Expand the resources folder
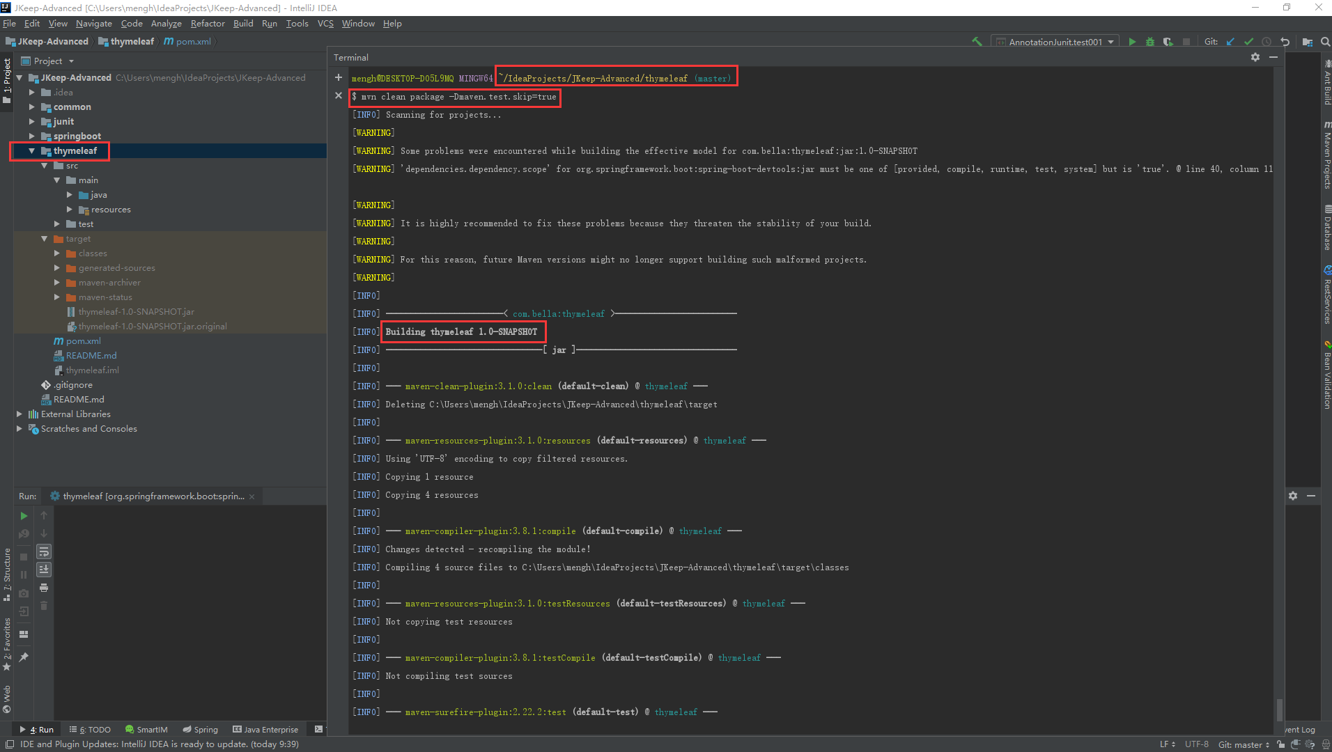This screenshot has width=1332, height=752. tap(70, 210)
